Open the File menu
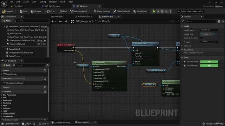 coord(11,2)
